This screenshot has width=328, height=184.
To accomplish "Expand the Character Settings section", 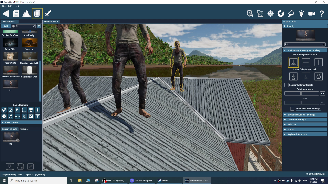I will point(296,120).
